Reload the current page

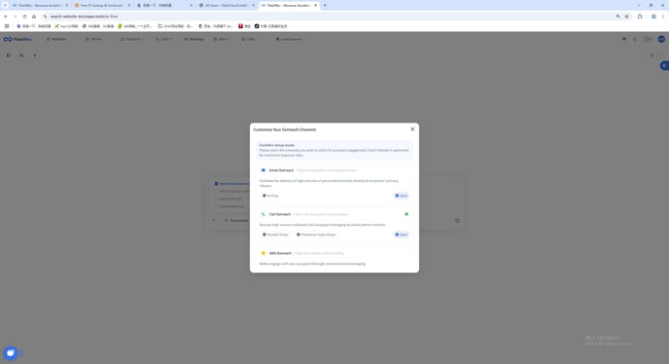click(24, 17)
